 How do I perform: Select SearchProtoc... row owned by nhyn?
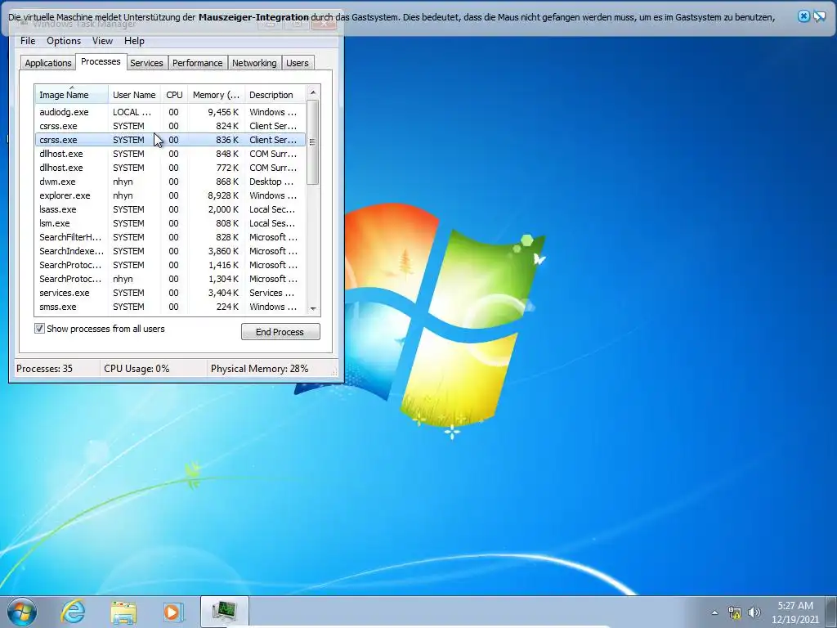(170, 279)
